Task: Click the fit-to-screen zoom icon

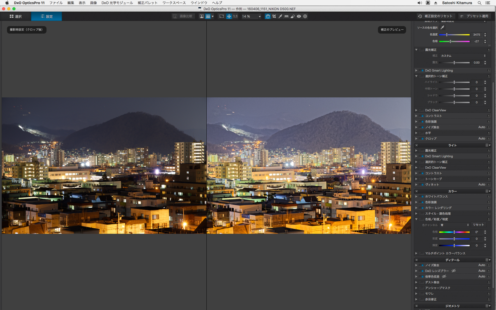Action: (x=222, y=16)
